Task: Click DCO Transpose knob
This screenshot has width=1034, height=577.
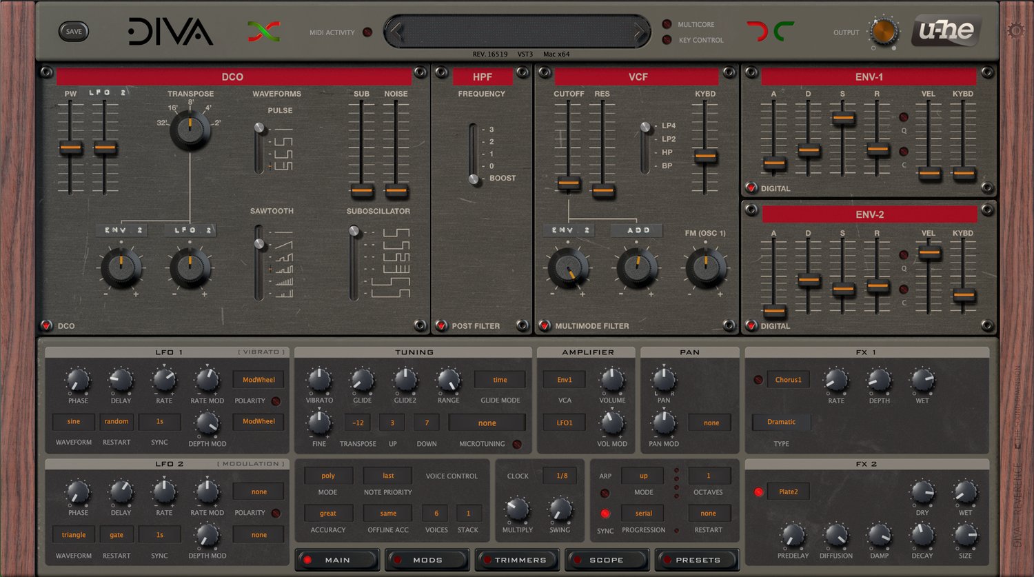Action: [x=190, y=130]
